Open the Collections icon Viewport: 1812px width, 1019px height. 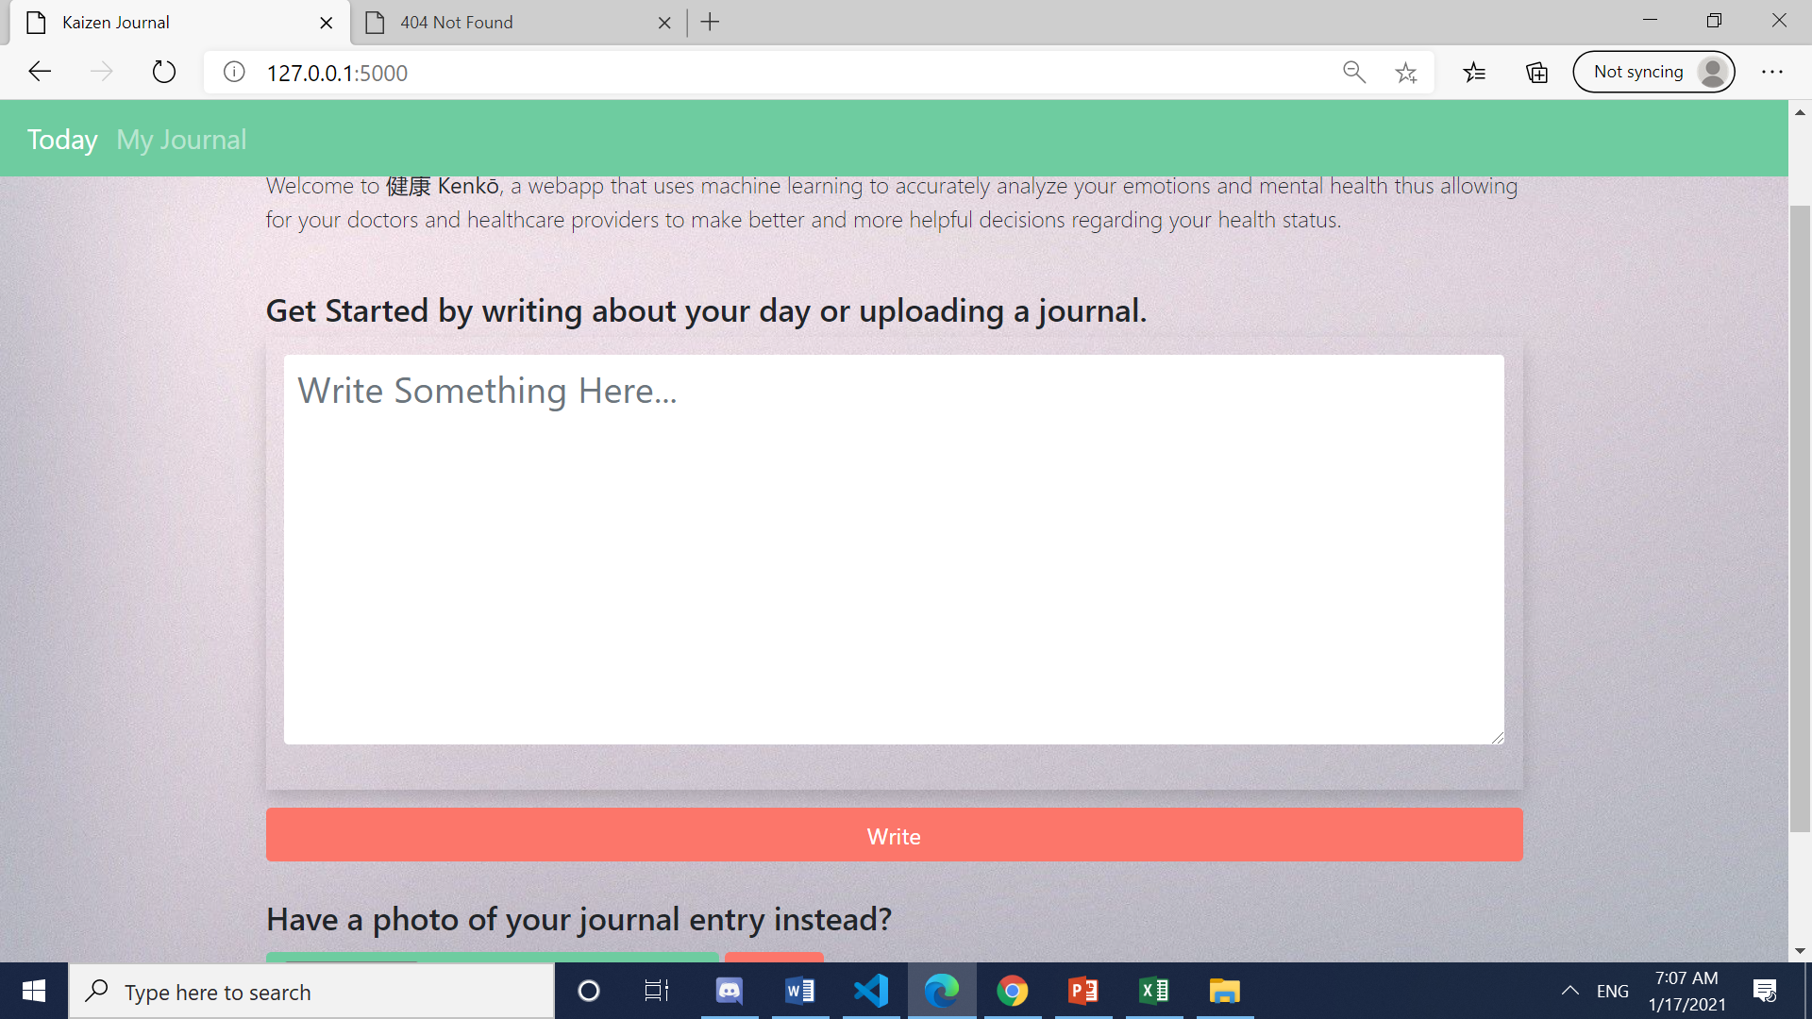[1536, 72]
